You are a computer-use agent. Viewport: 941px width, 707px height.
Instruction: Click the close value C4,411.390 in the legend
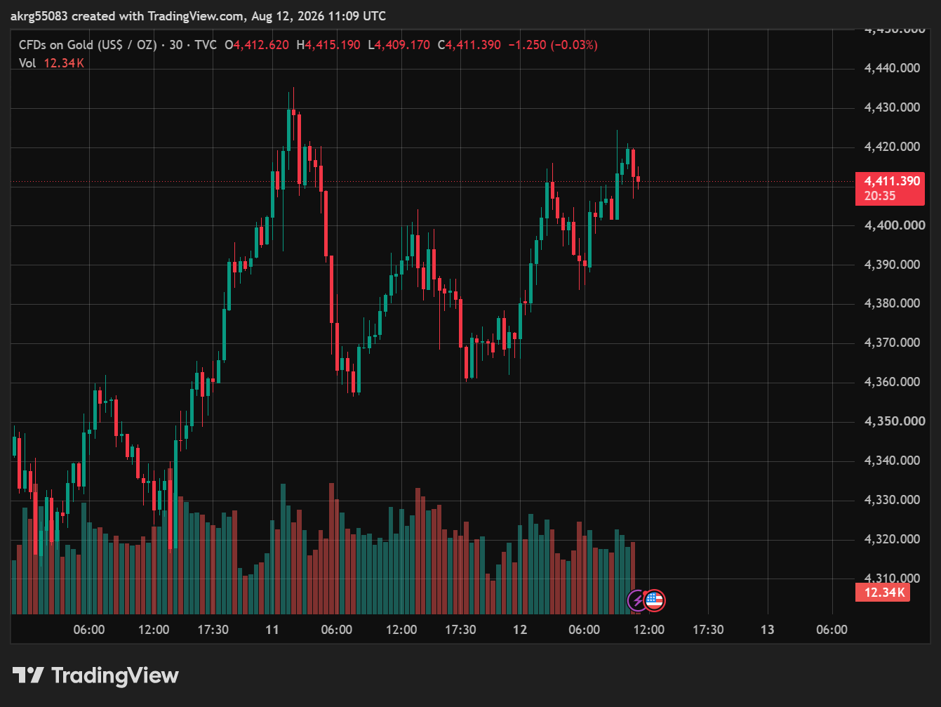(x=469, y=45)
